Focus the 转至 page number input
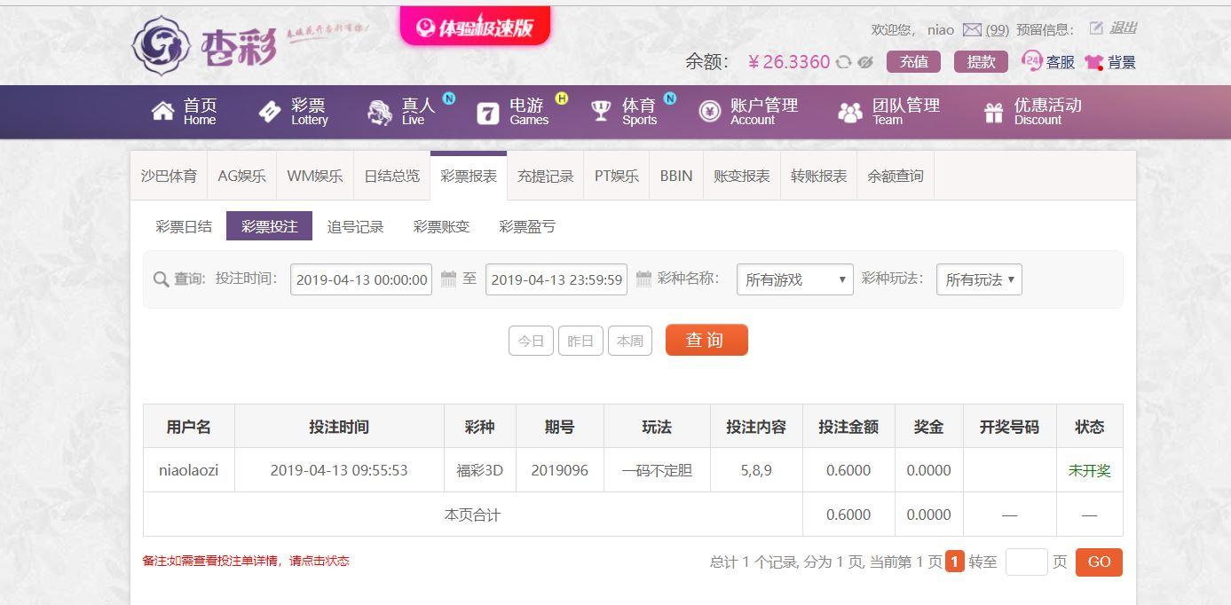This screenshot has width=1231, height=605. (1027, 562)
